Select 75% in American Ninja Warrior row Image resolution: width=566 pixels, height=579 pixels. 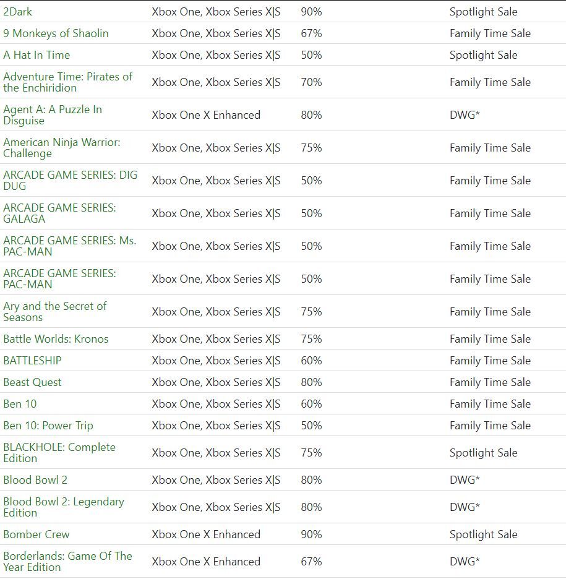pos(311,148)
